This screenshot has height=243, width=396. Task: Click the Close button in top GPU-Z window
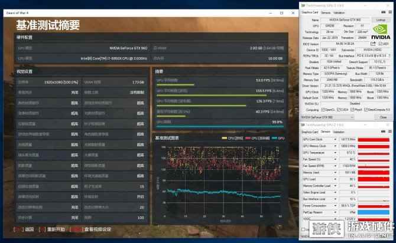click(x=383, y=117)
